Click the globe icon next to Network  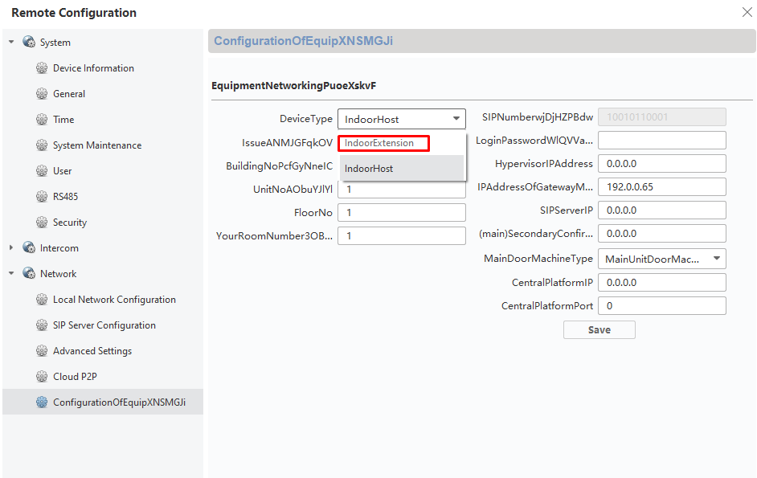click(x=29, y=273)
